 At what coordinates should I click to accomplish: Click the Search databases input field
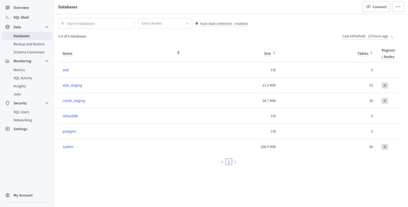pos(97,23)
